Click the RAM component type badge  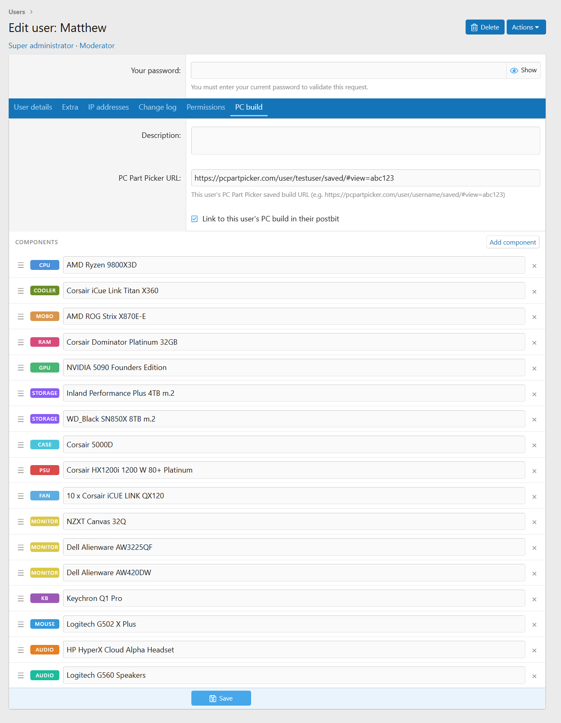[x=45, y=342]
